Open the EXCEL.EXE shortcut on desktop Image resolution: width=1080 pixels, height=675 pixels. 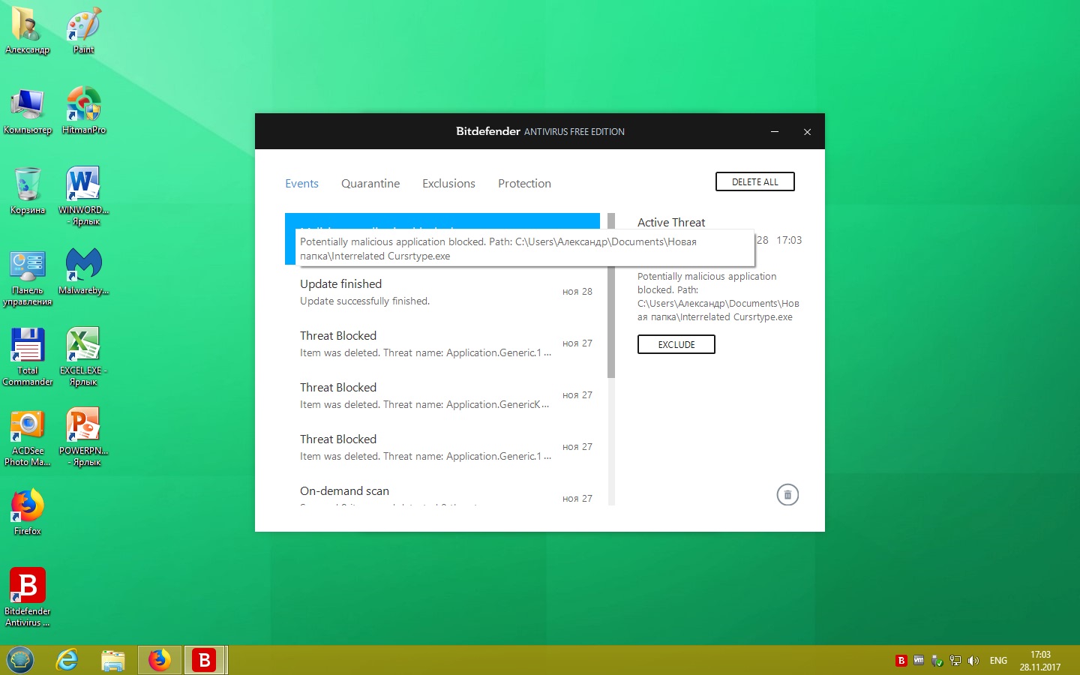pyautogui.click(x=83, y=357)
